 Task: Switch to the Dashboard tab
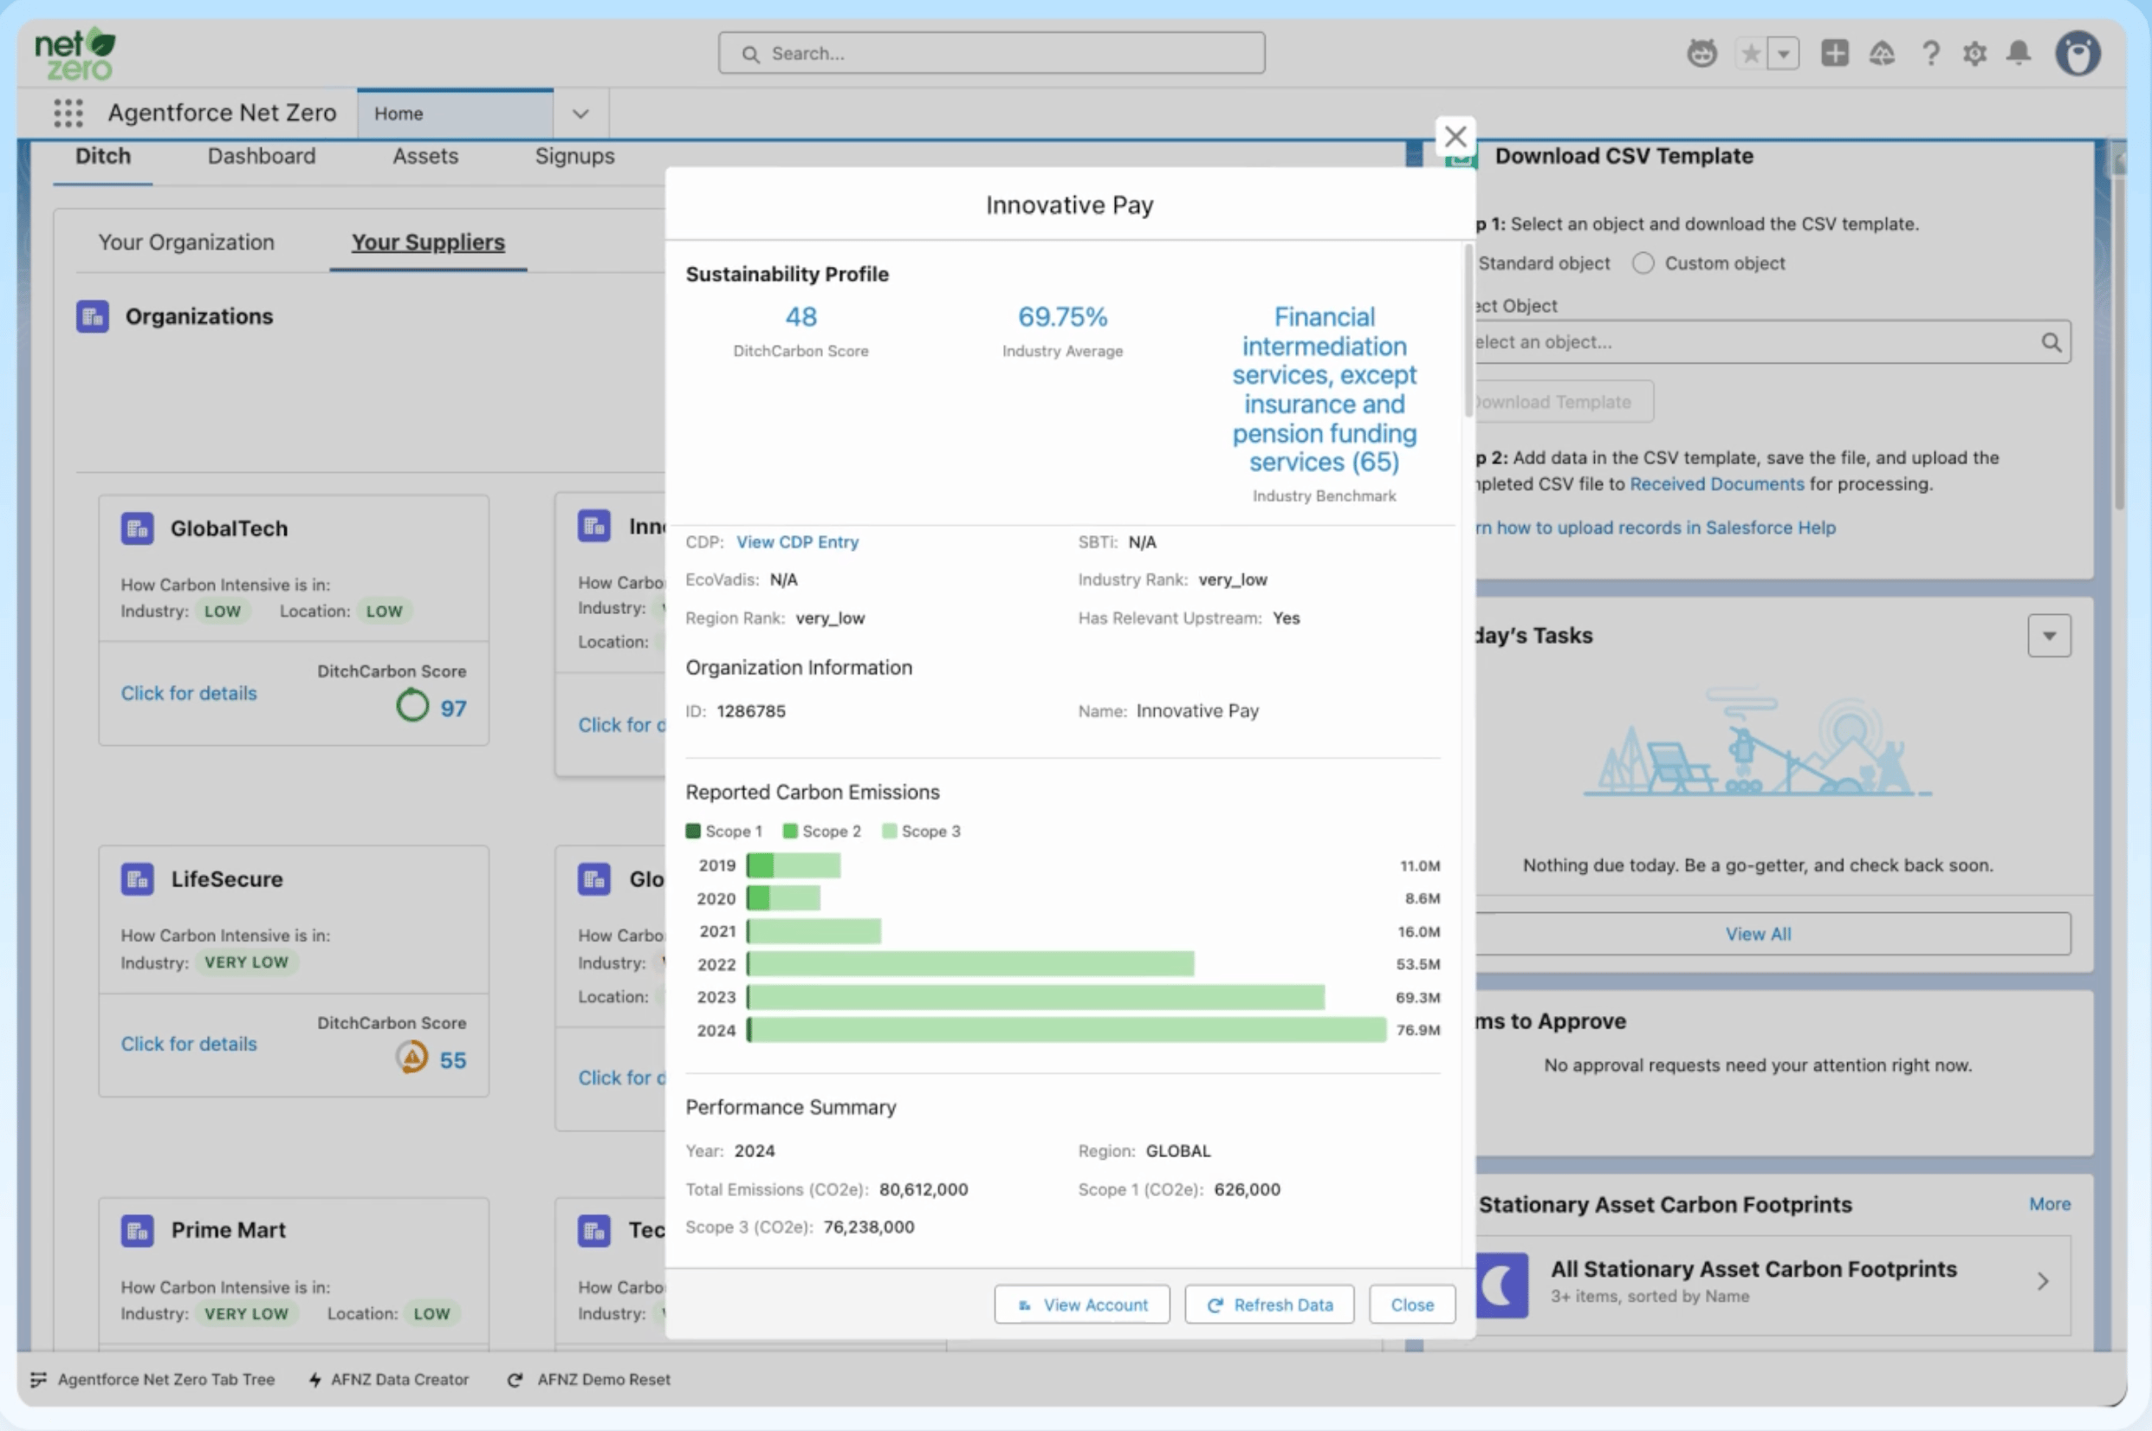click(261, 156)
